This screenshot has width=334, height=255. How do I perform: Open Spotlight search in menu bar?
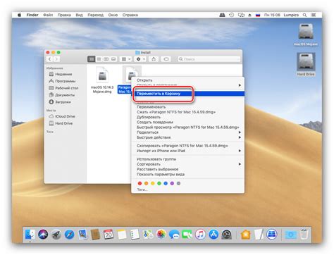coord(304,15)
